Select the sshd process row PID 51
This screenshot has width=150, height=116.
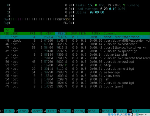point(75,37)
